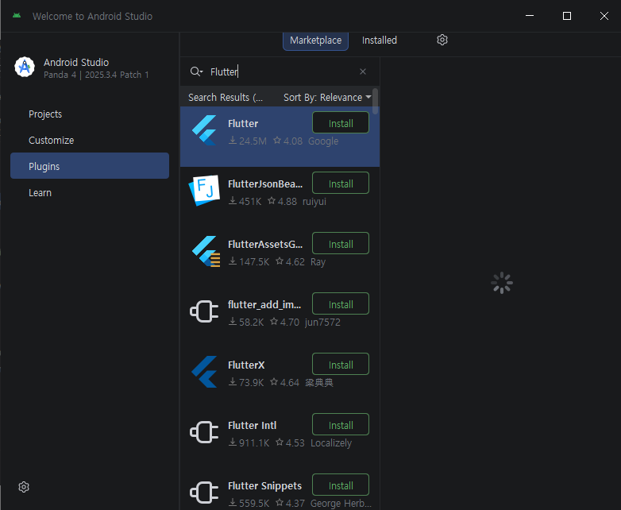Click the FlutterJsonBeanFactory FJ icon

pyautogui.click(x=204, y=191)
